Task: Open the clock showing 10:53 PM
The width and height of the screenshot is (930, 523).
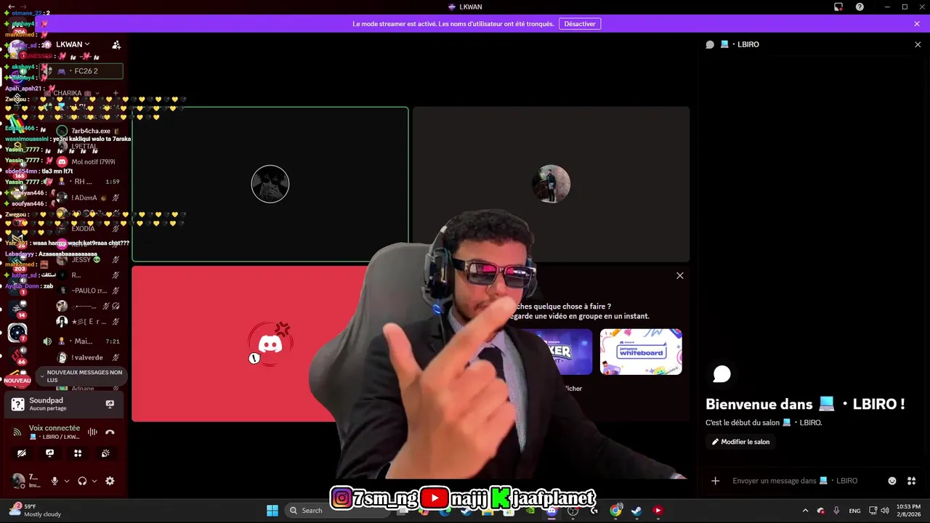Action: click(907, 510)
